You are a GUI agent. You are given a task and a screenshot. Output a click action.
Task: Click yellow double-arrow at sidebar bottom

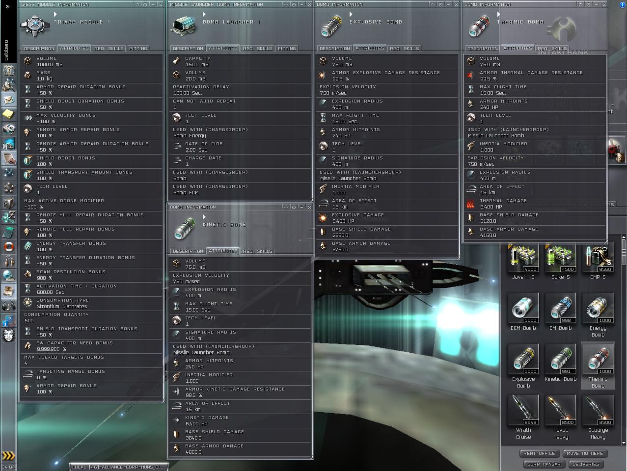point(8,456)
